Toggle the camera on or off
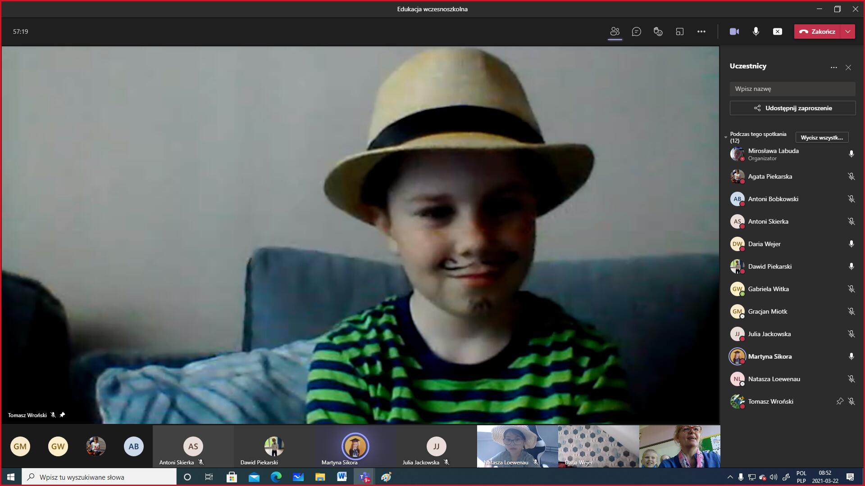This screenshot has height=486, width=865. click(x=734, y=31)
